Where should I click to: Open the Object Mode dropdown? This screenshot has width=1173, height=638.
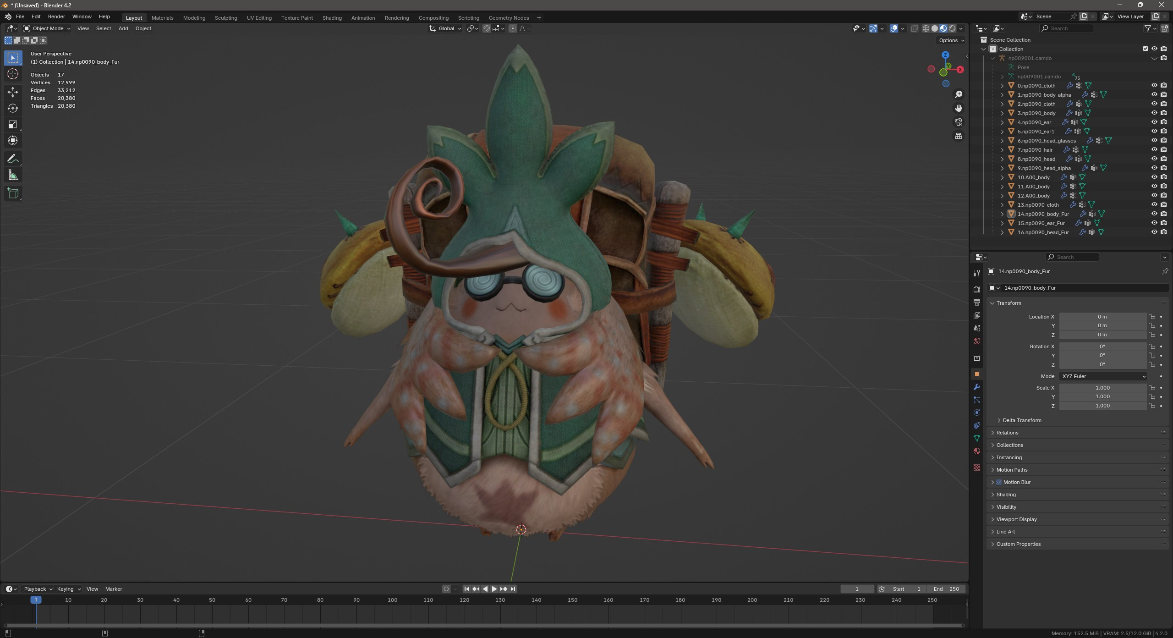[46, 28]
